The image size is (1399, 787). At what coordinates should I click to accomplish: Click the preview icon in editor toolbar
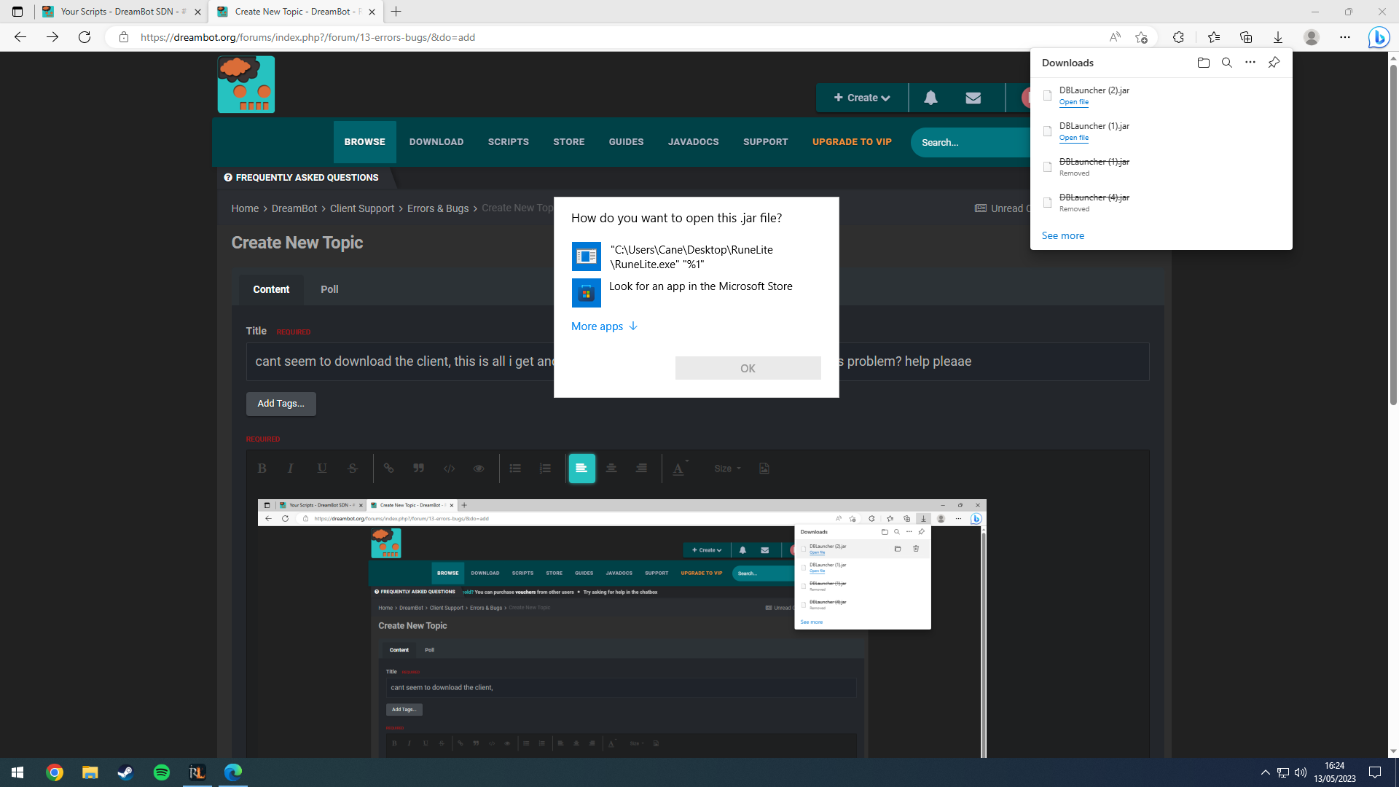click(x=764, y=469)
